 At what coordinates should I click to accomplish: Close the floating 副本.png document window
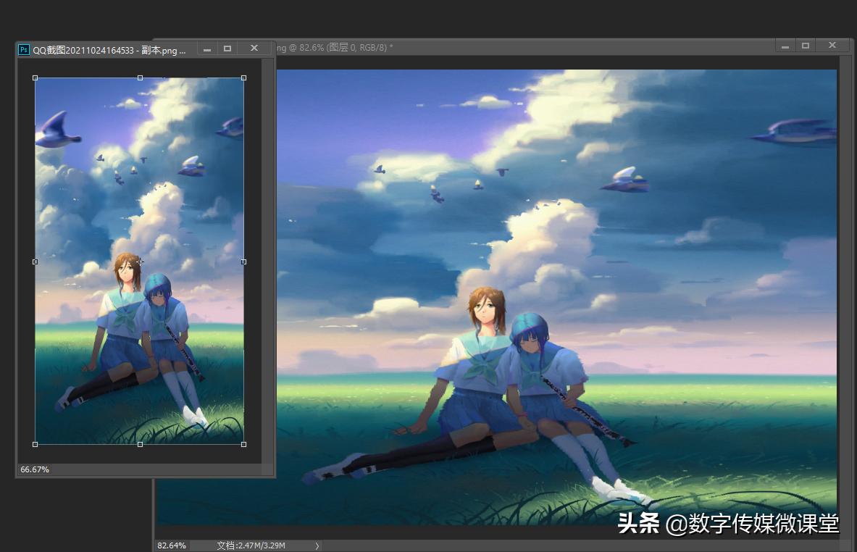(254, 48)
